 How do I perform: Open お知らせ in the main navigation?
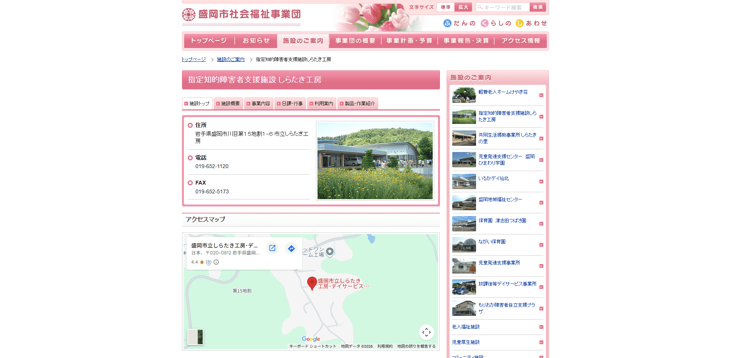(x=256, y=41)
